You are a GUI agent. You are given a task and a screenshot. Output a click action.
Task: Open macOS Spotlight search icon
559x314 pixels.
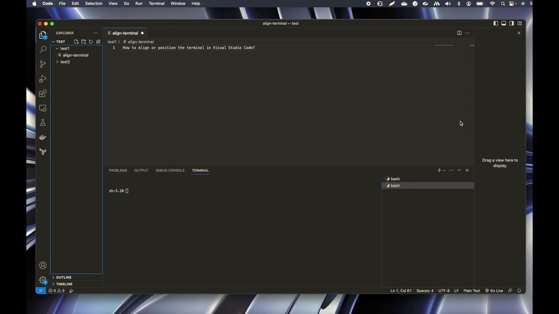coord(503,3)
